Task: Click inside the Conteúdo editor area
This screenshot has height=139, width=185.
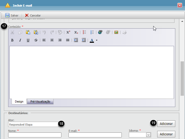Action: (x=92, y=72)
